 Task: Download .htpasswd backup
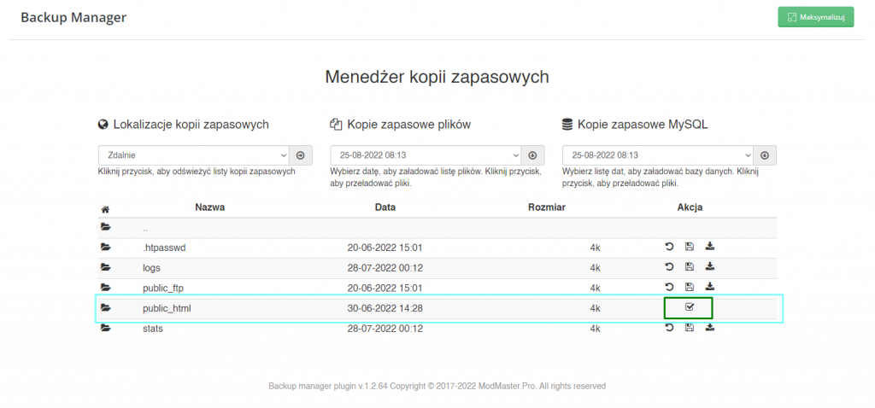[709, 246]
